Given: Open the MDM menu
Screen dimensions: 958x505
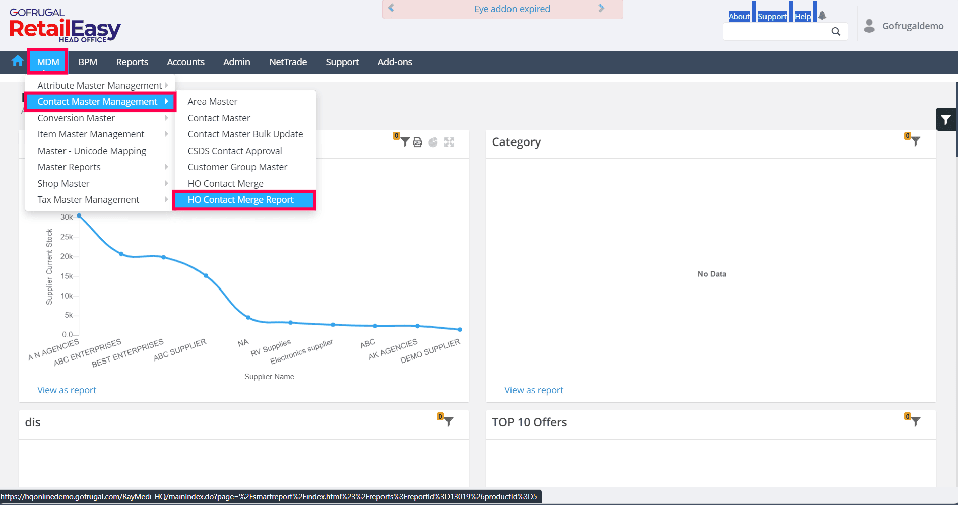Looking at the screenshot, I should click(48, 62).
